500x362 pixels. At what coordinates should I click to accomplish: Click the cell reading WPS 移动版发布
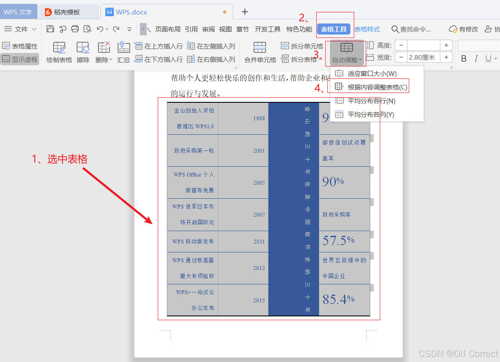[193, 241]
